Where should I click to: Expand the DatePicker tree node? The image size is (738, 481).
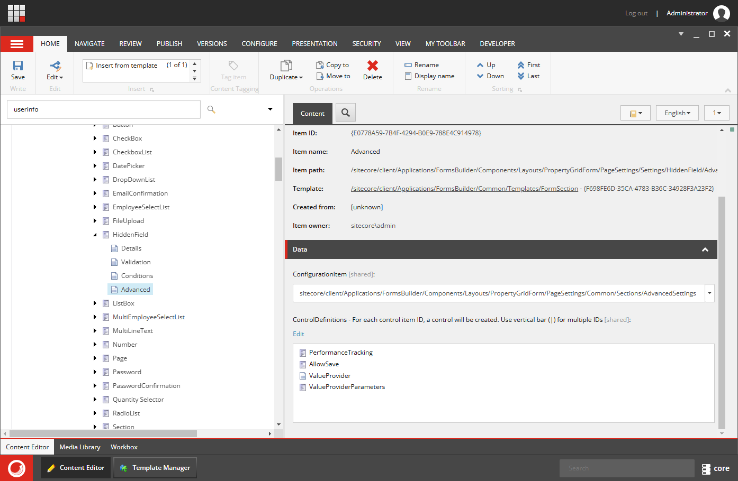[x=95, y=166]
